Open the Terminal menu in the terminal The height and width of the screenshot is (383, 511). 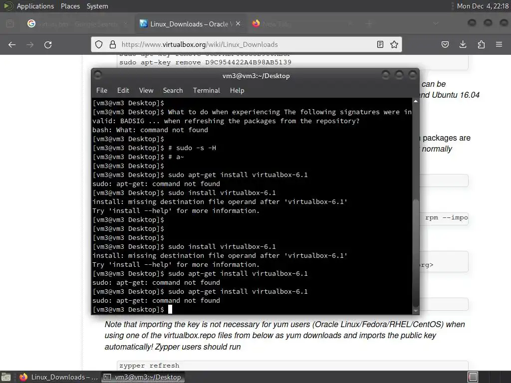coord(206,91)
